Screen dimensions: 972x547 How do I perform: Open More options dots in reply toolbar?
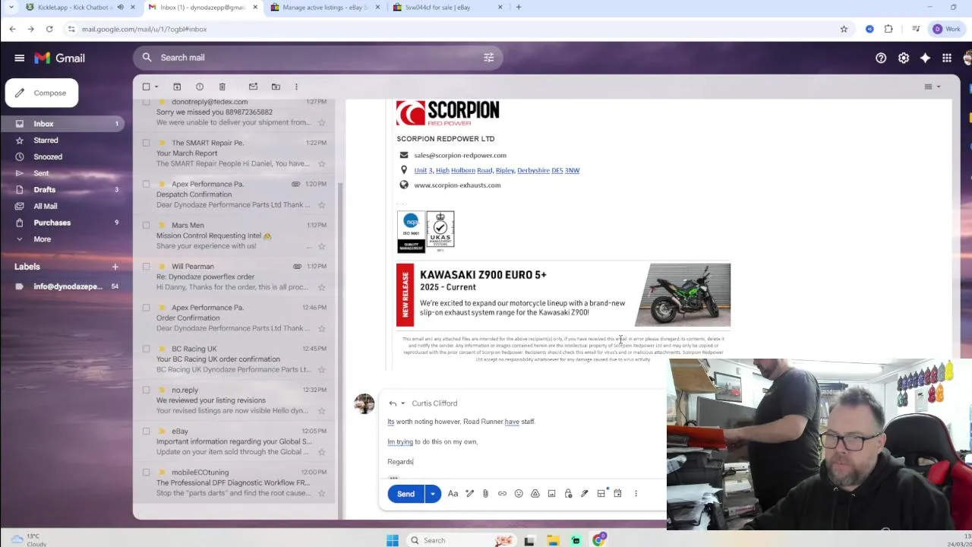(x=636, y=494)
